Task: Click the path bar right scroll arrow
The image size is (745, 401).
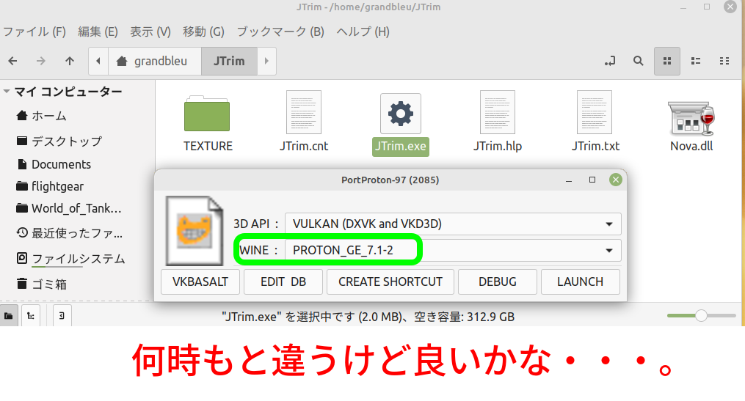Action: 266,61
